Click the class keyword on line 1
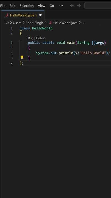This screenshot has height=198, width=111. tap(25, 28)
